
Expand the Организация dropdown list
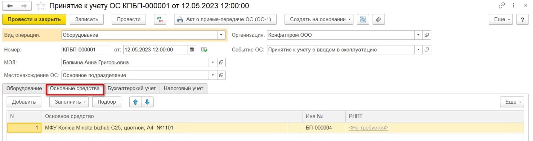click(x=418, y=35)
